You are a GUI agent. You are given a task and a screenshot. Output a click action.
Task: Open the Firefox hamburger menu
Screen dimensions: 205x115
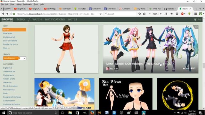click(x=195, y=14)
